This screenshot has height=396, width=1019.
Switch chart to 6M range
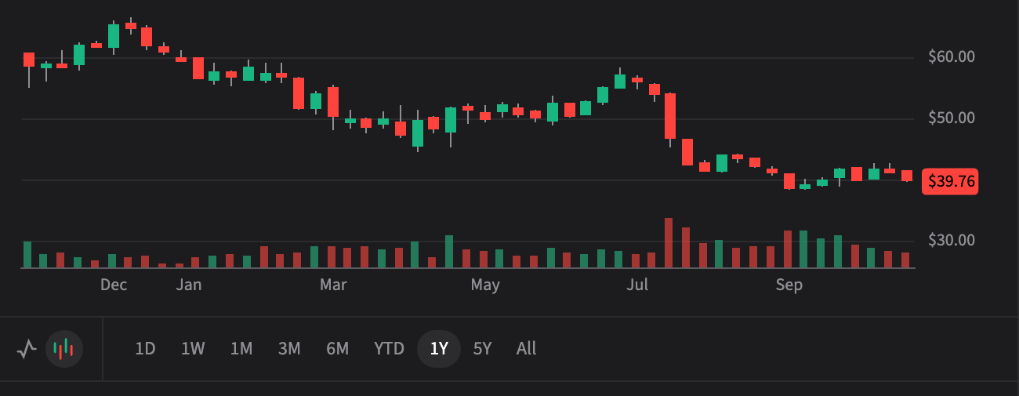point(338,349)
